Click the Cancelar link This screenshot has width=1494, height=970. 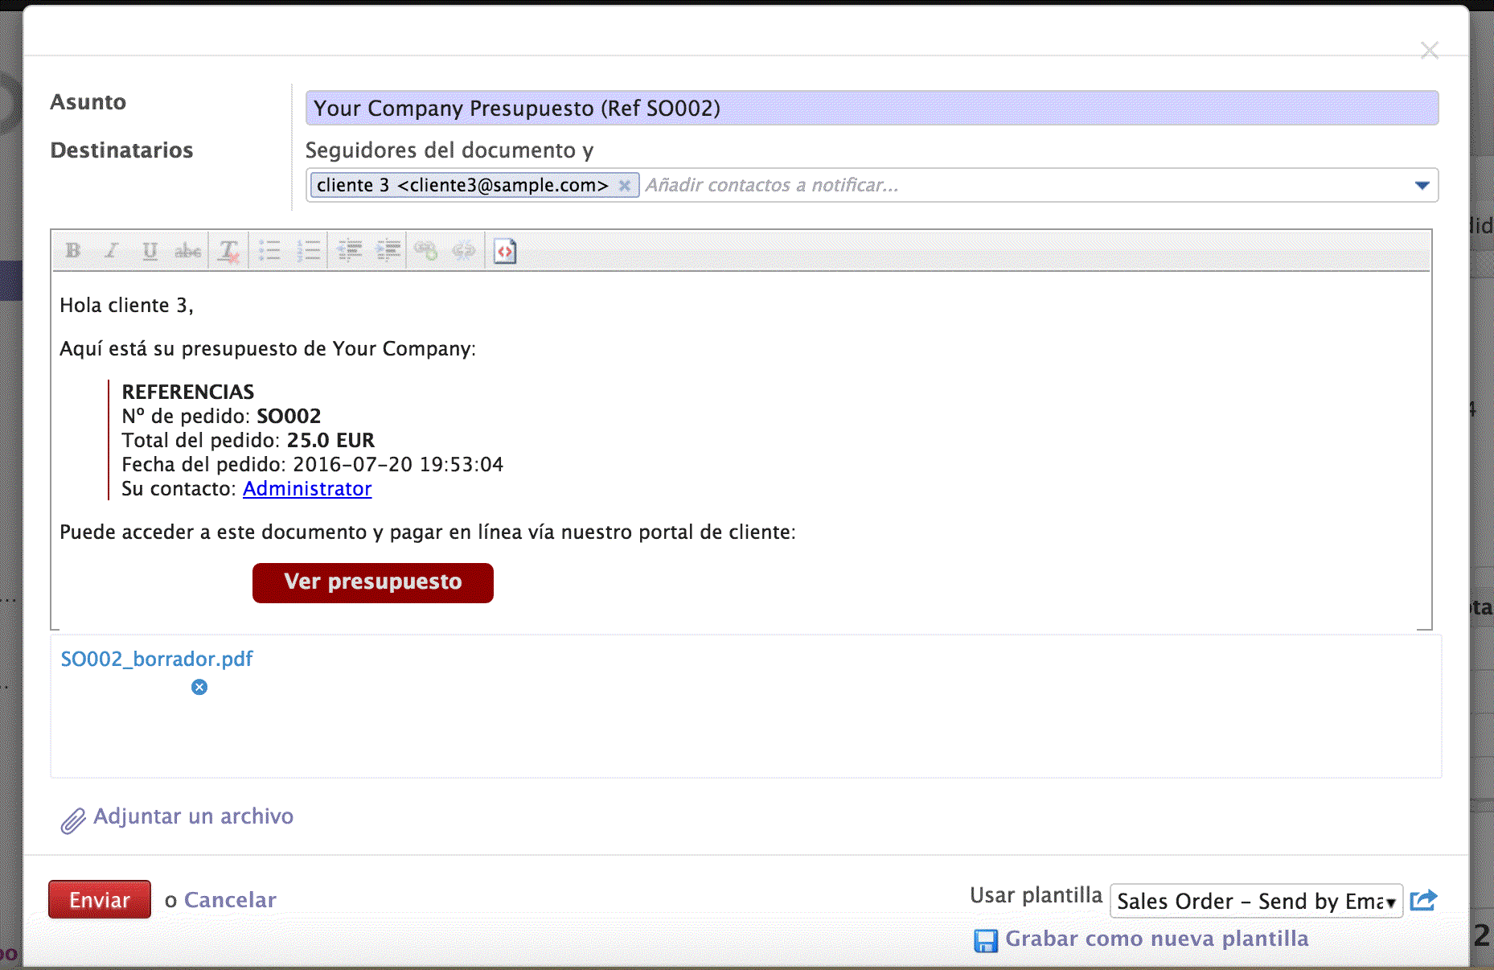pyautogui.click(x=230, y=900)
